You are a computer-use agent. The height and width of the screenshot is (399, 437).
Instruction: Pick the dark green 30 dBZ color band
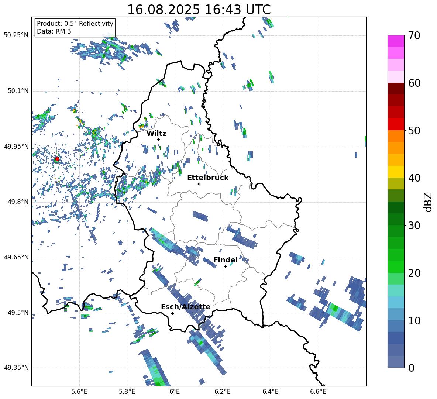(x=396, y=219)
